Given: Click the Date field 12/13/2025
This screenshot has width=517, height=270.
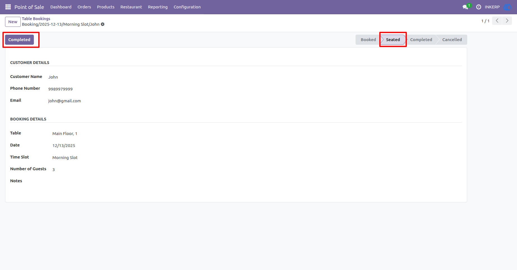Looking at the screenshot, I should (64, 146).
